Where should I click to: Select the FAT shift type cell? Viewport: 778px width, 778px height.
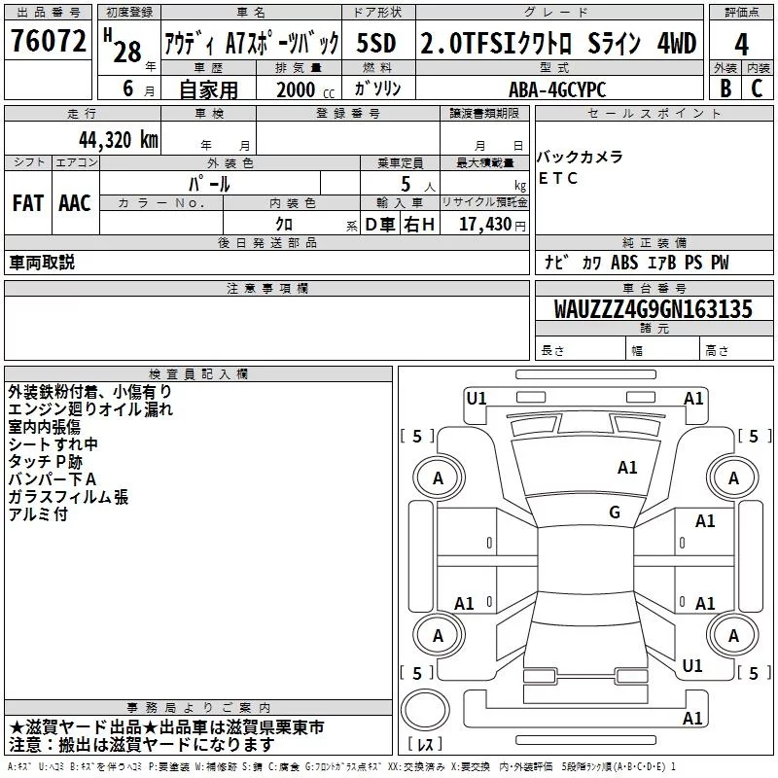pos(28,203)
